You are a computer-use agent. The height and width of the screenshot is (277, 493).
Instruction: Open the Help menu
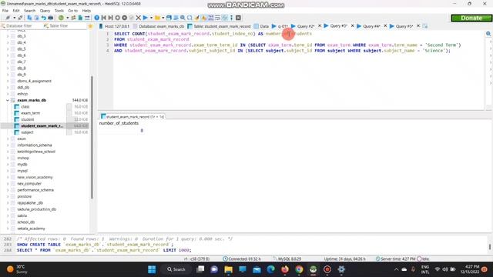tap(86, 11)
